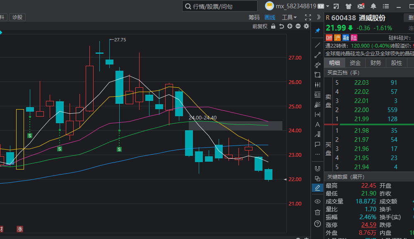Click the 陆 connect badge

click(x=354, y=38)
